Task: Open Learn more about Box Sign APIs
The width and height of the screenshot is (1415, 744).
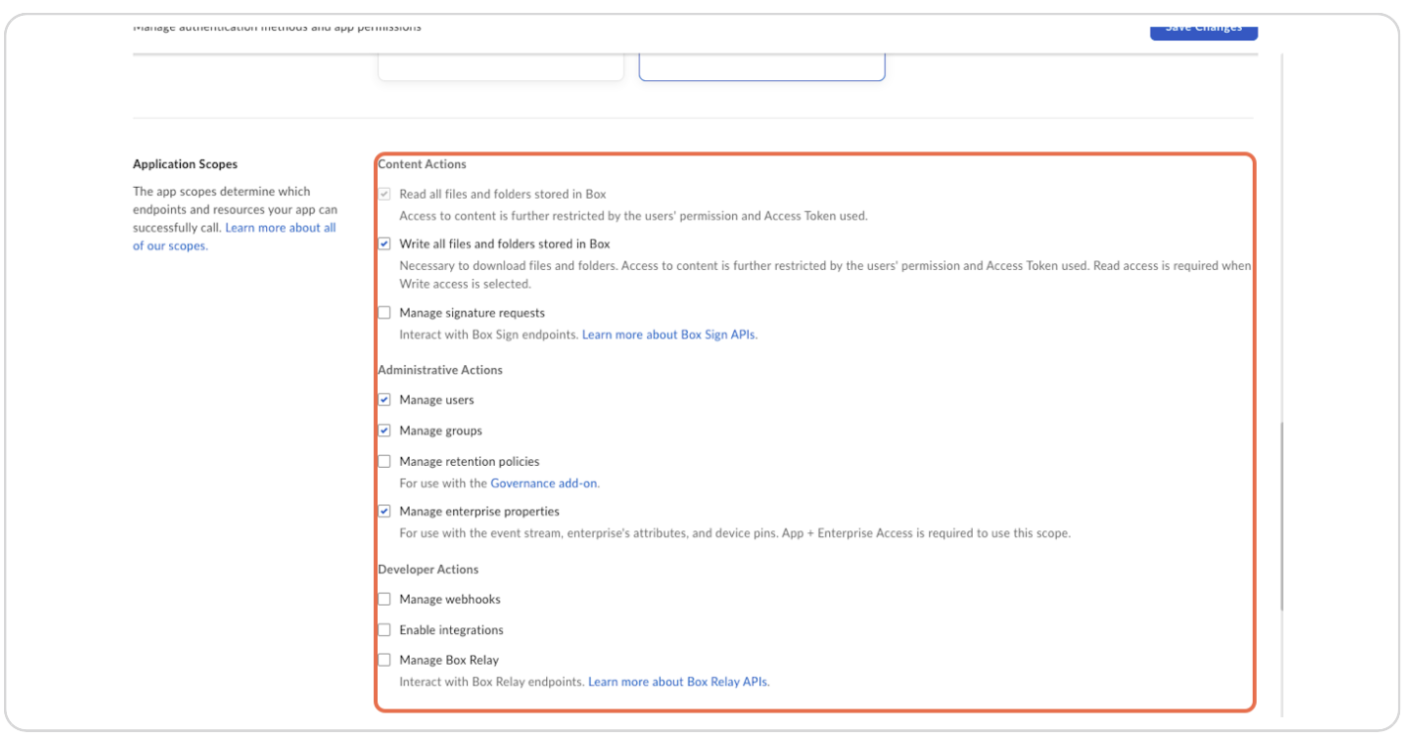Action: click(x=667, y=334)
